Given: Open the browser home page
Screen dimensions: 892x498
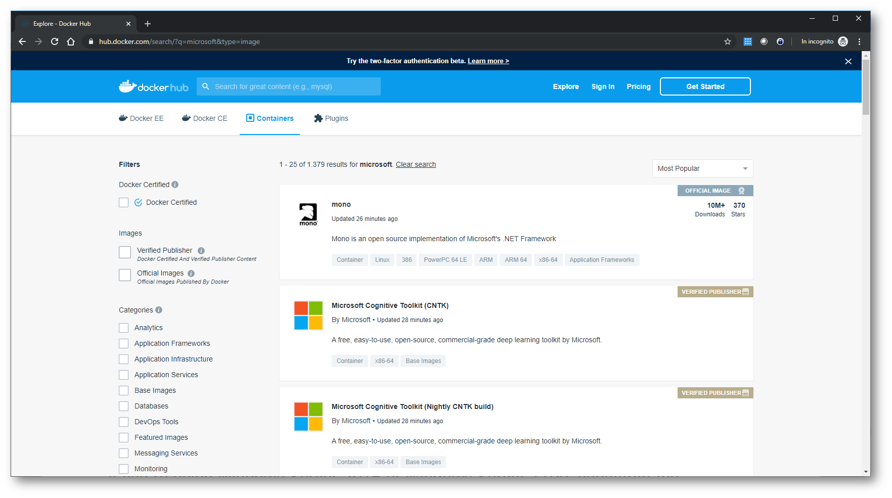Looking at the screenshot, I should (71, 41).
